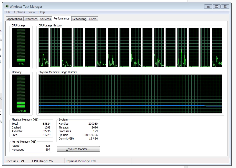Viewport: 236px width, 168px height.
Task: Click the Task Manager title bar icon
Action: point(7,6)
